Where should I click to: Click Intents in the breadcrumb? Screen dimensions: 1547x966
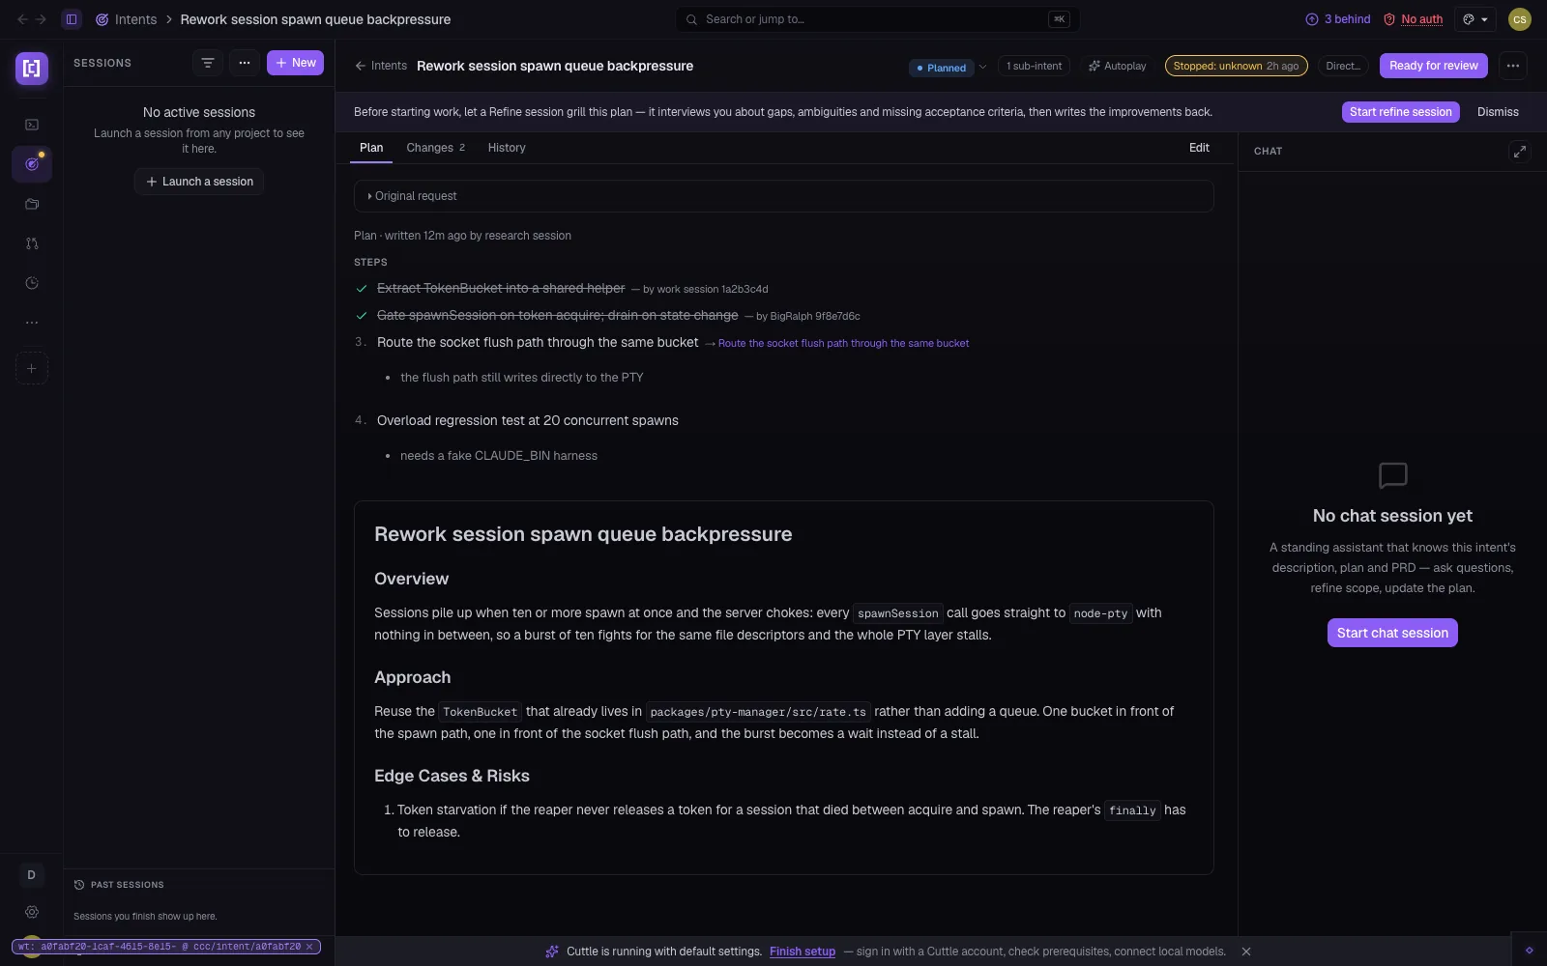click(126, 19)
